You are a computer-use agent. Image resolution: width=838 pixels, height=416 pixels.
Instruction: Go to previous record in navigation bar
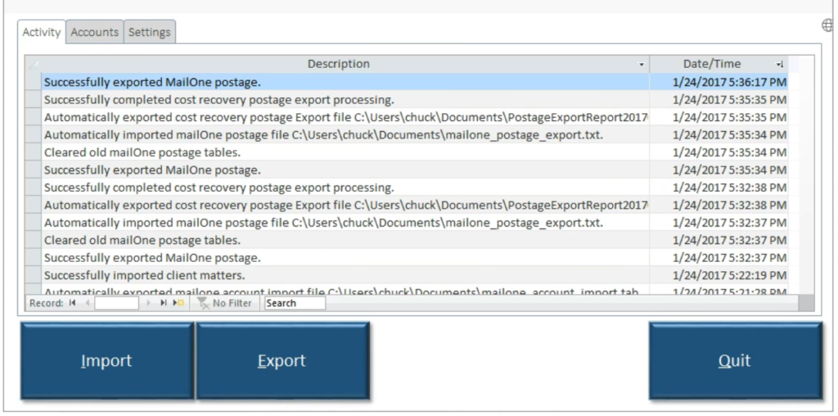coord(87,303)
